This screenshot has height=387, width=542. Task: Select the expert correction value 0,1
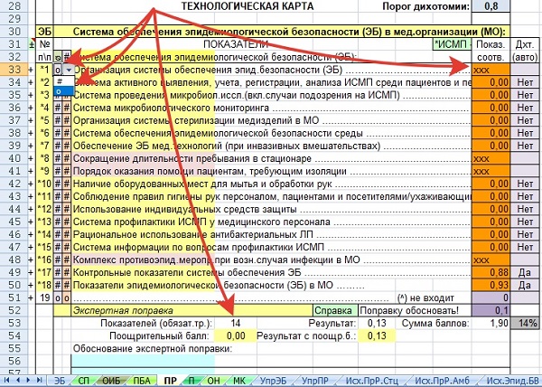tap(491, 310)
